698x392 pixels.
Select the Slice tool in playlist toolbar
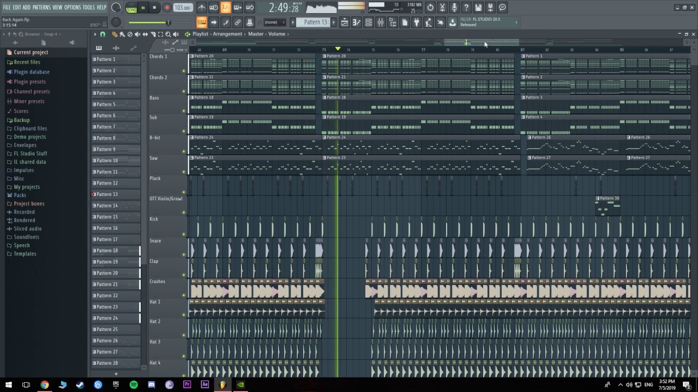pos(153,34)
